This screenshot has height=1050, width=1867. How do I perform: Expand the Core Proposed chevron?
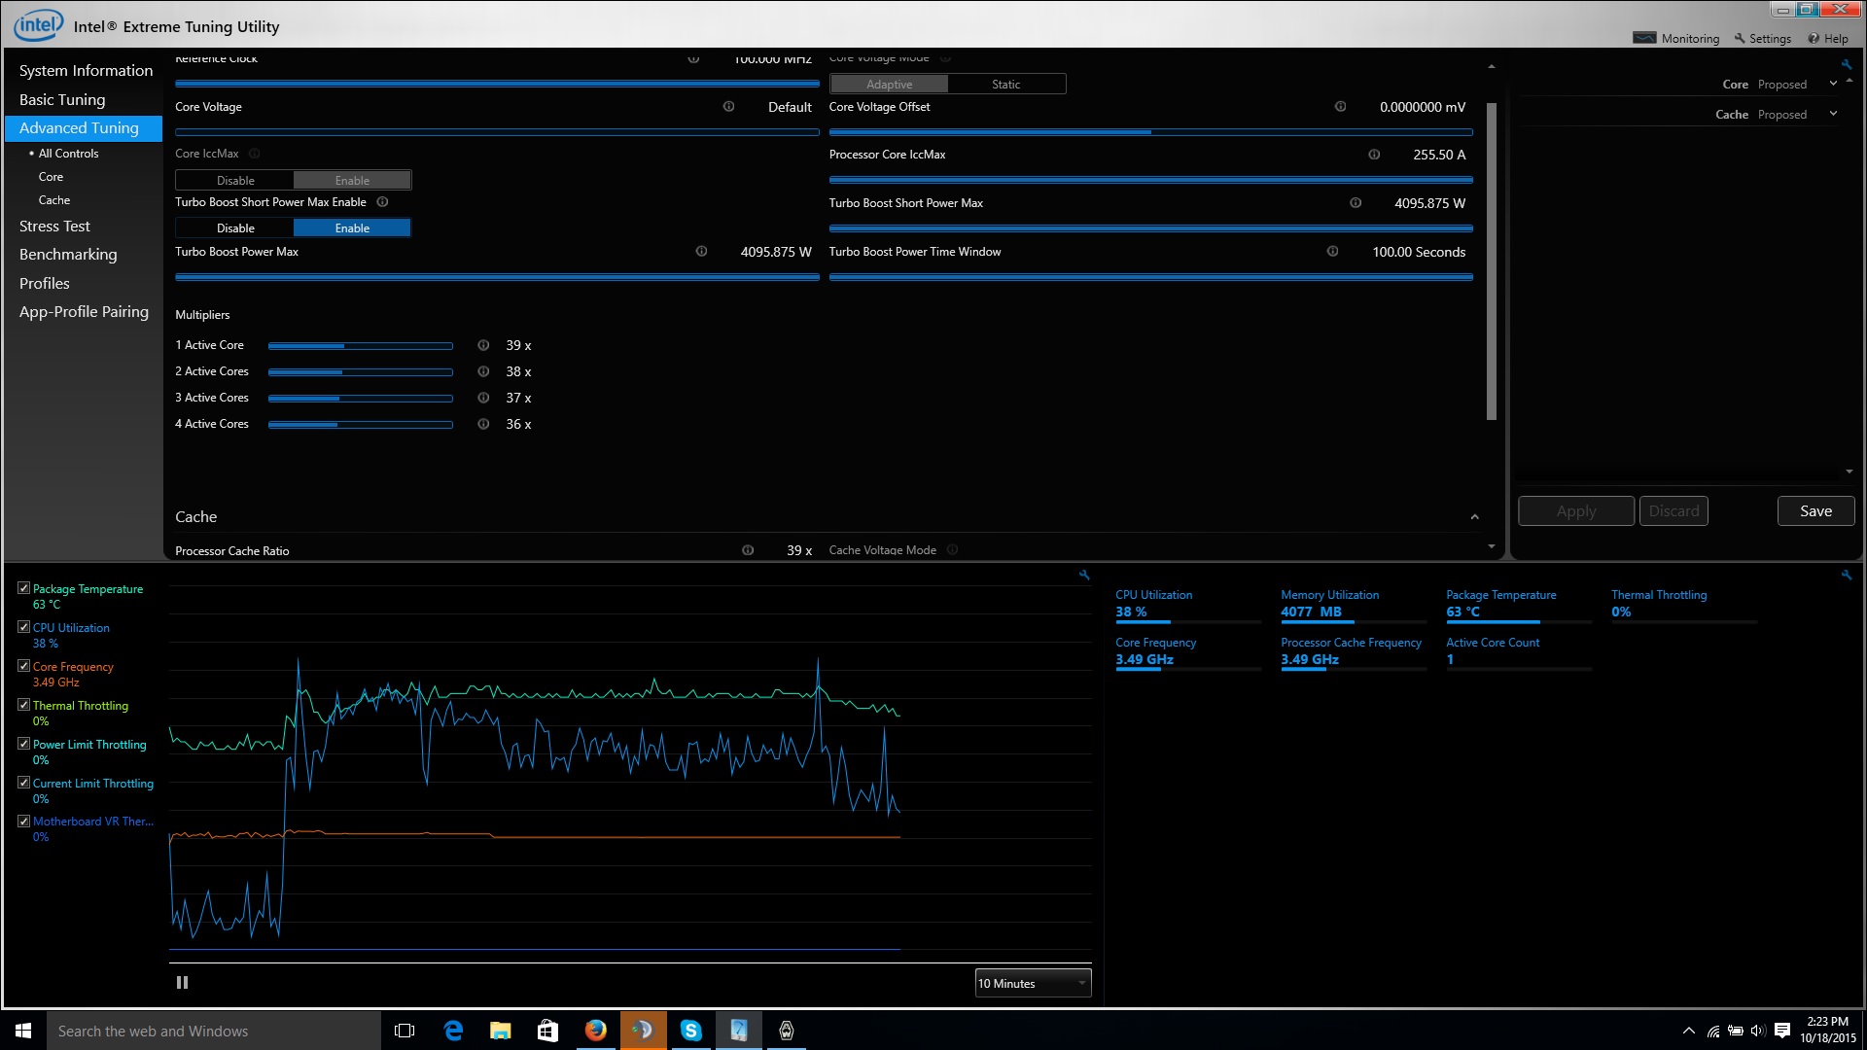click(1834, 84)
